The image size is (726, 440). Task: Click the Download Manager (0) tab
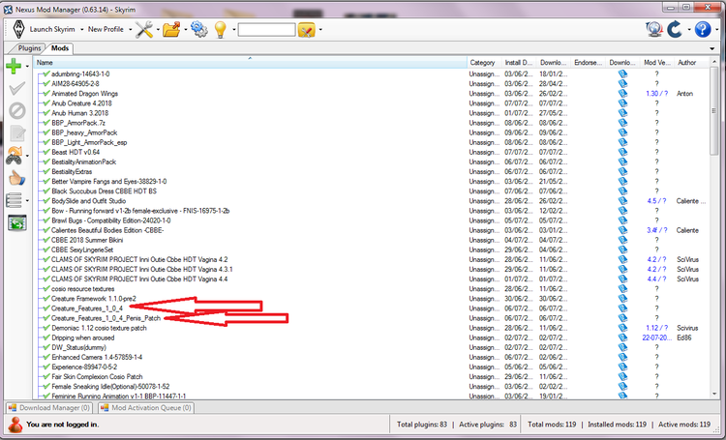pyautogui.click(x=49, y=408)
